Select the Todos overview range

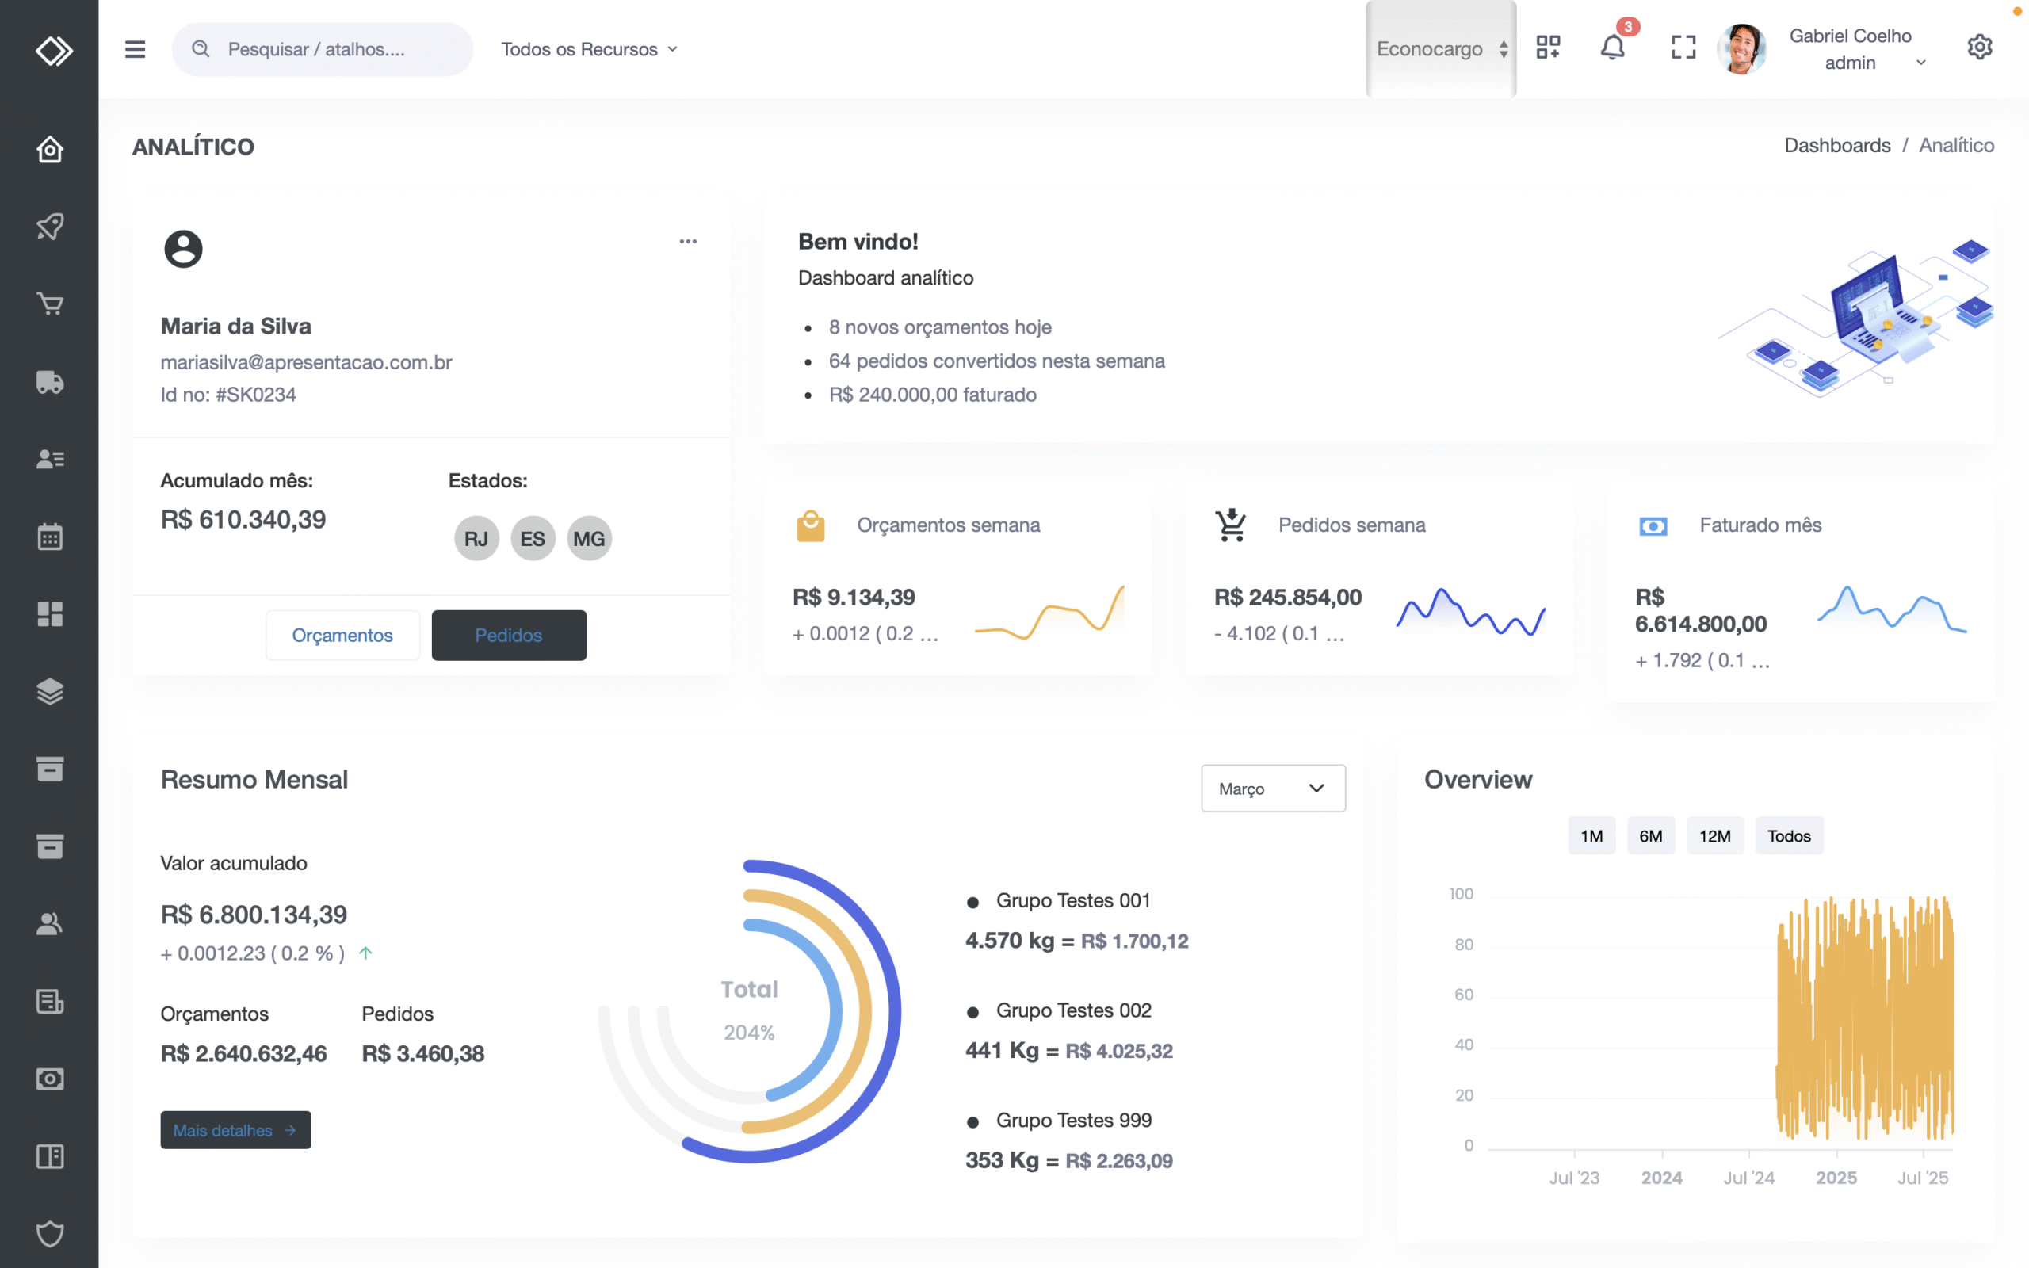tap(1788, 836)
